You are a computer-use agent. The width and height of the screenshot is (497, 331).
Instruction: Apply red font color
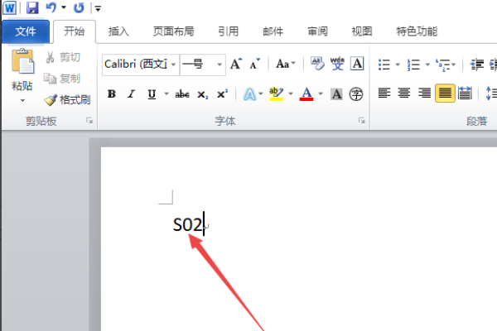tap(306, 94)
